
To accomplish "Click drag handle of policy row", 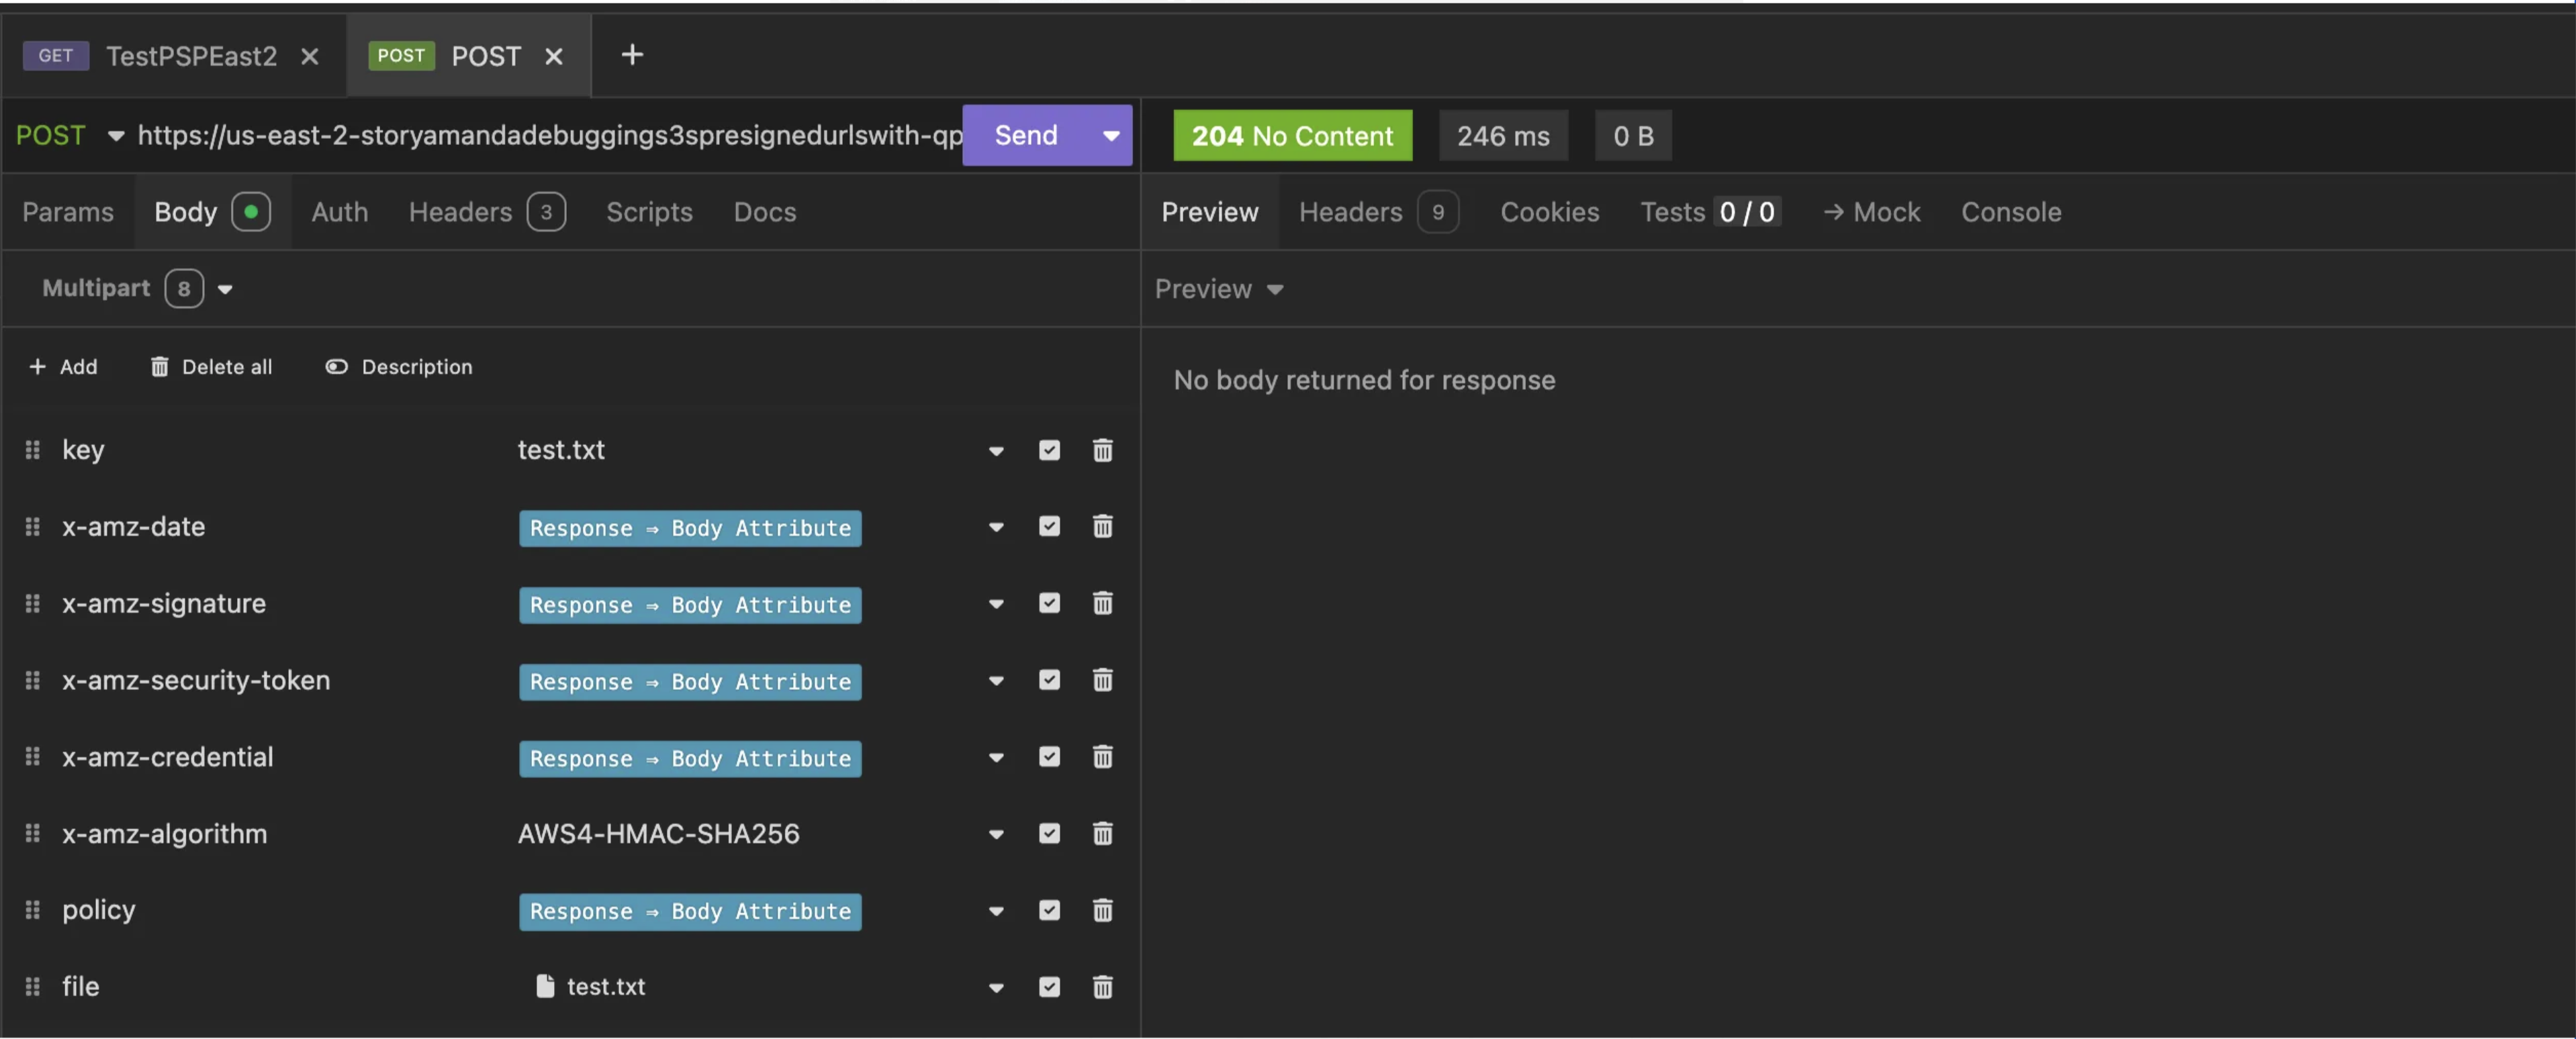I will tap(33, 910).
